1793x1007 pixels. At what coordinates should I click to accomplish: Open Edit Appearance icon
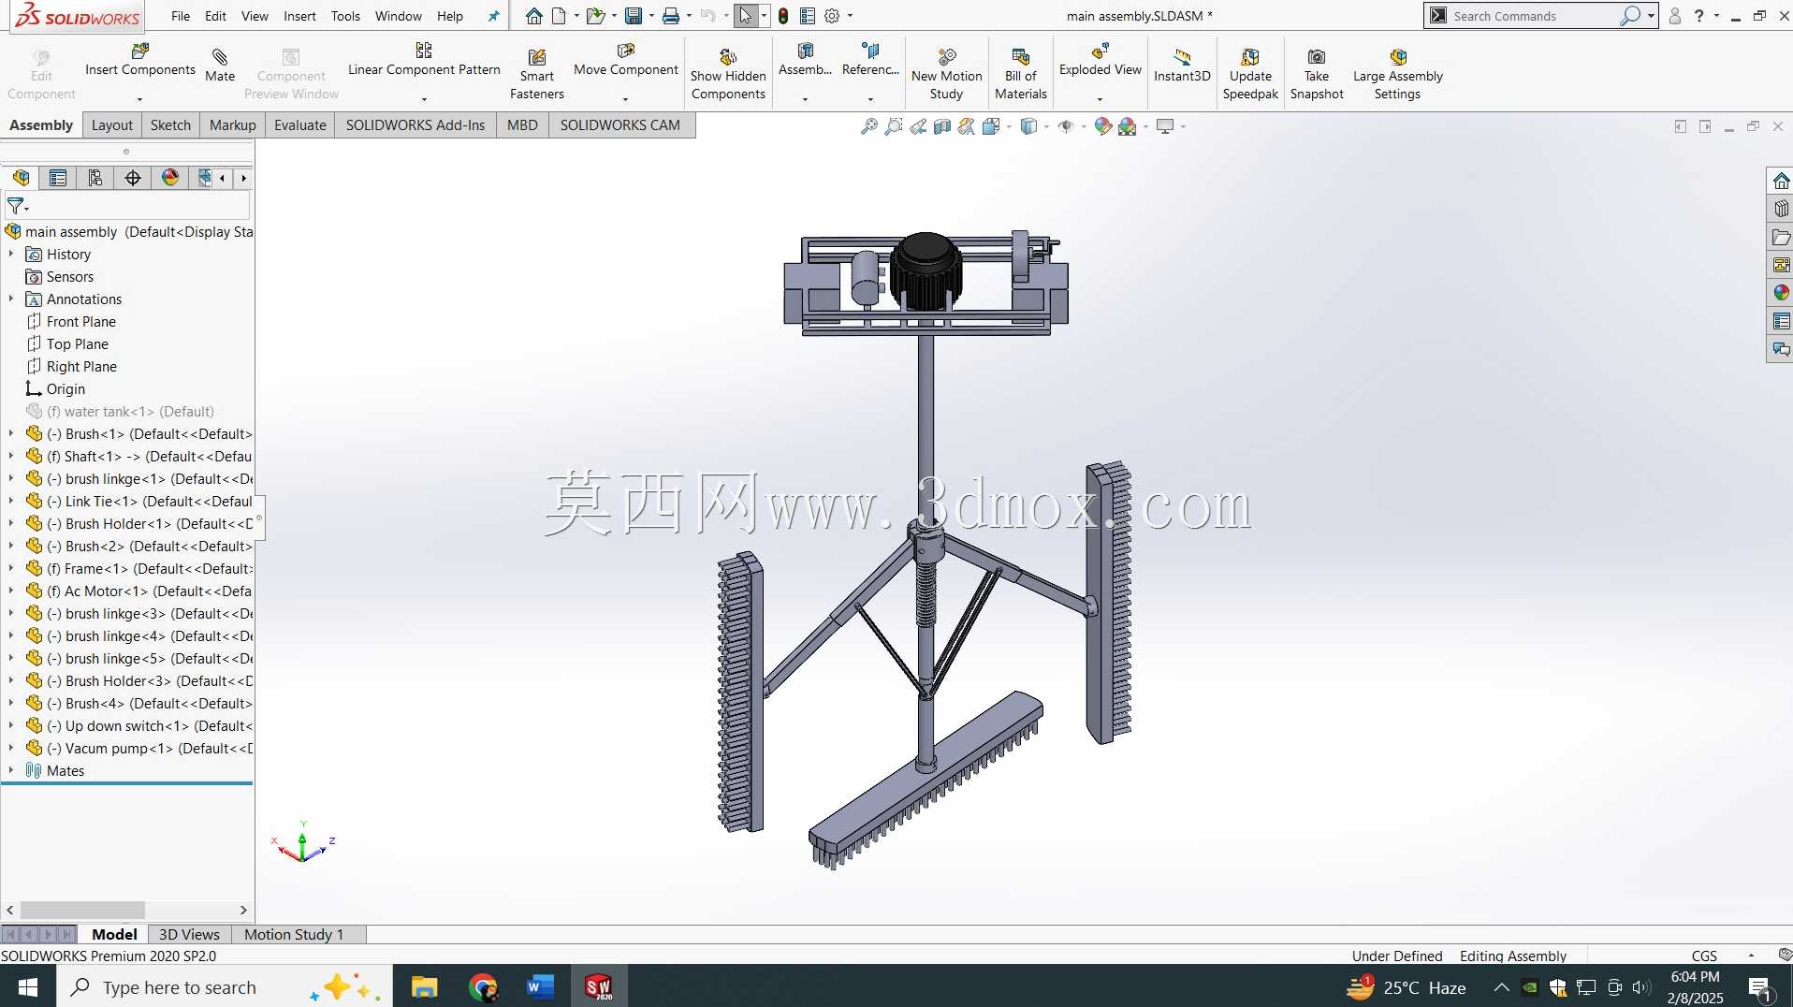tap(1103, 126)
